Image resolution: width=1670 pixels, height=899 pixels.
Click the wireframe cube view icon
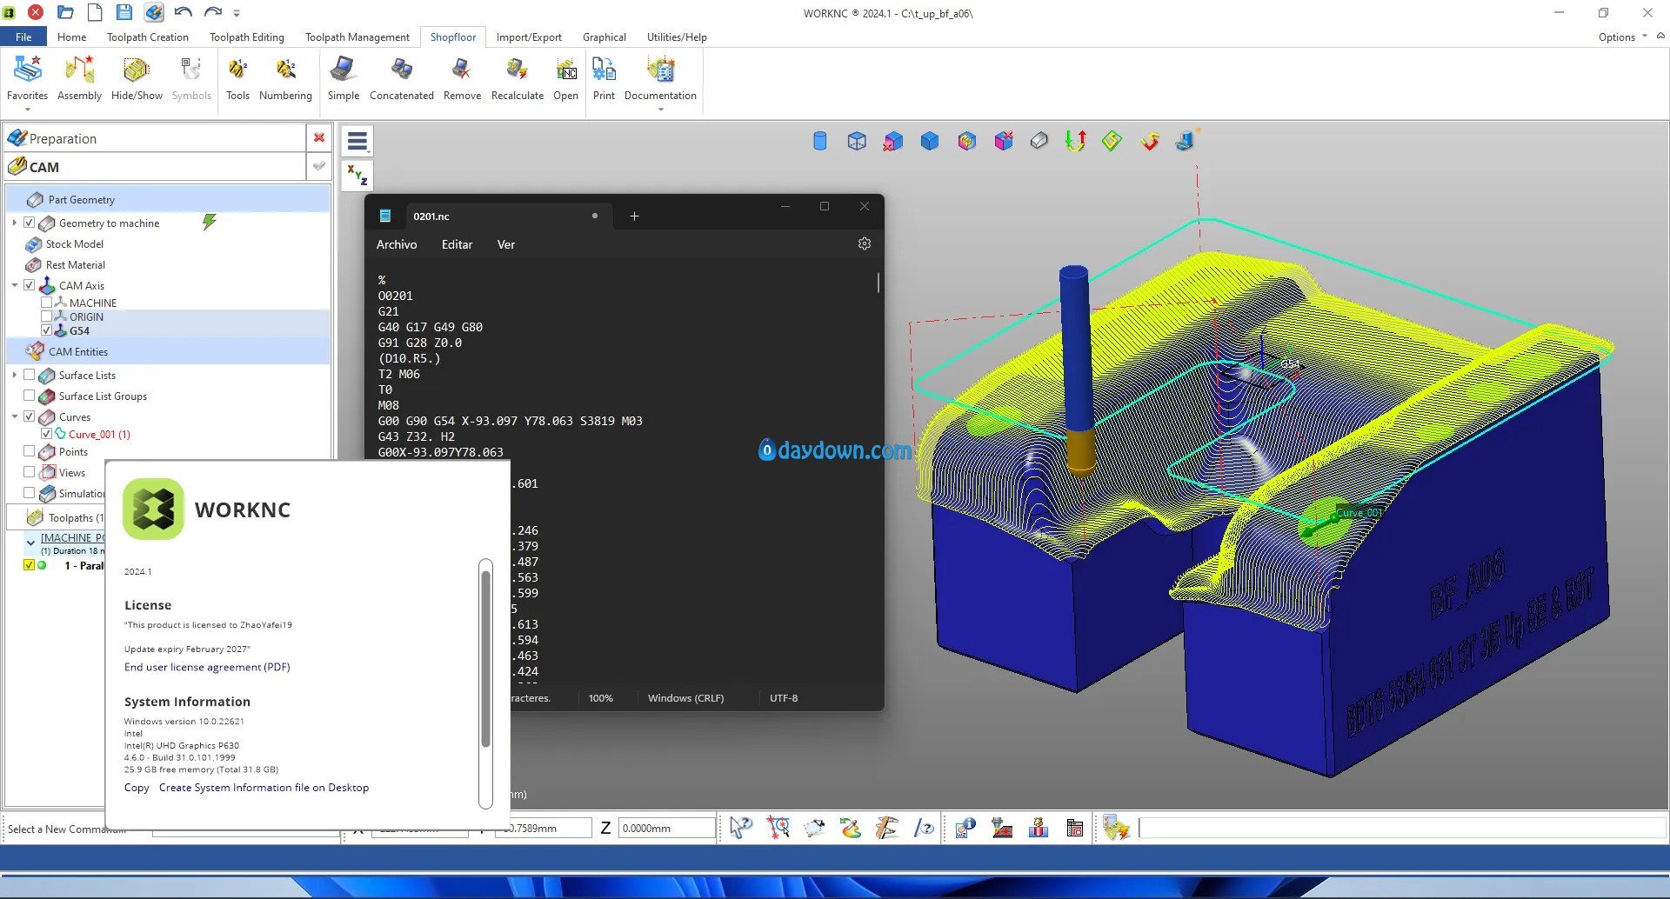pos(857,141)
